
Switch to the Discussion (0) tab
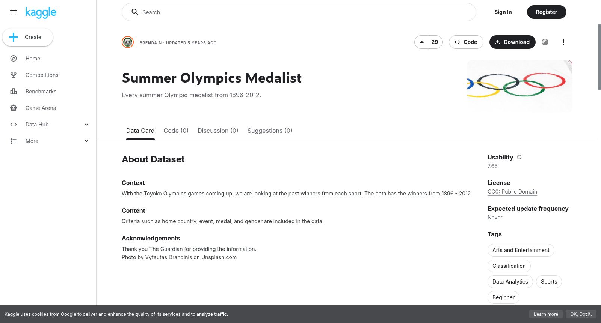pyautogui.click(x=218, y=131)
